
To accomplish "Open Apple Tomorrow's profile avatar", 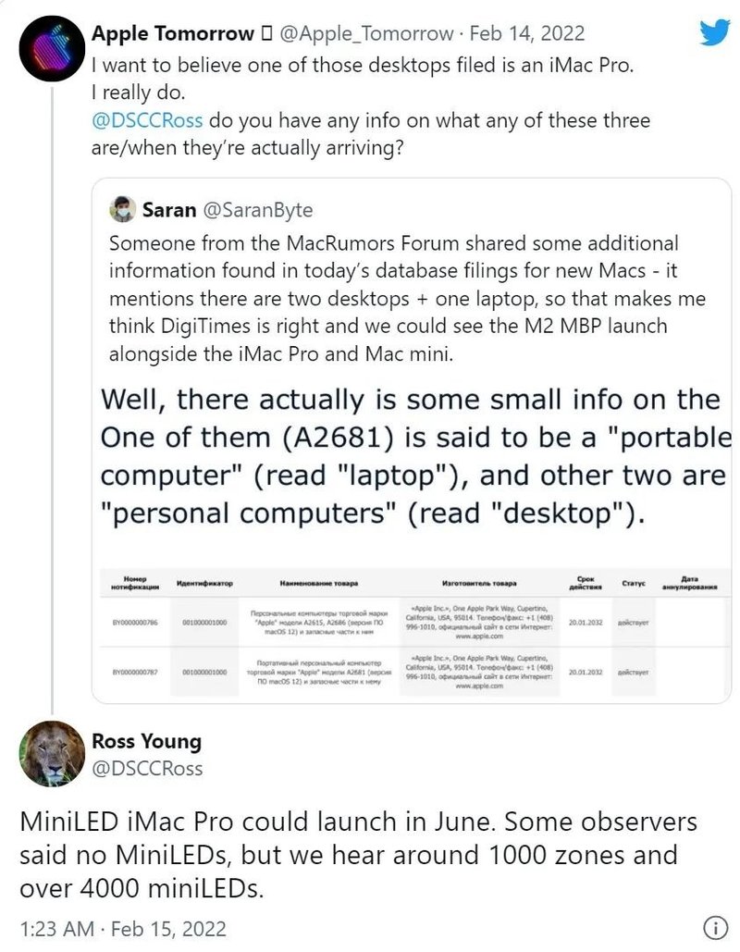I will click(x=52, y=49).
